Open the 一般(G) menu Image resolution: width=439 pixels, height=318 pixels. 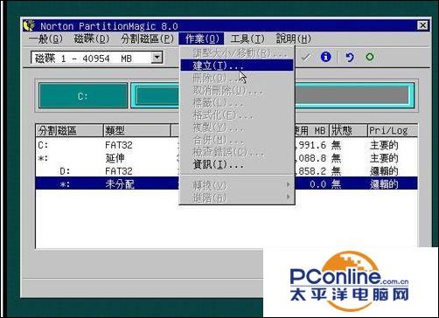pyautogui.click(x=45, y=38)
